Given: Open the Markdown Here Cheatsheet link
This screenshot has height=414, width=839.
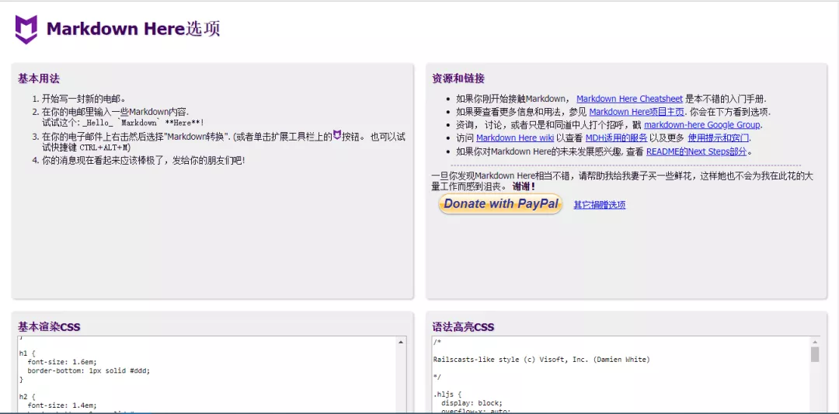Looking at the screenshot, I should pyautogui.click(x=629, y=99).
